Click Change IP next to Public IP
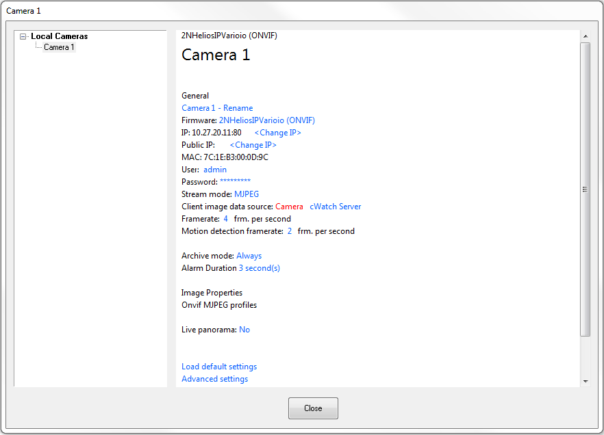This screenshot has width=604, height=435. click(253, 145)
